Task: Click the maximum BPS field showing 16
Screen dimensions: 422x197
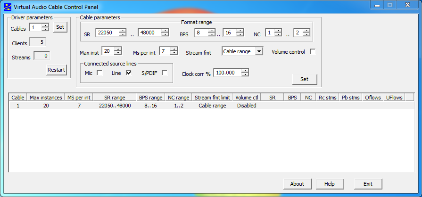Action: point(230,33)
